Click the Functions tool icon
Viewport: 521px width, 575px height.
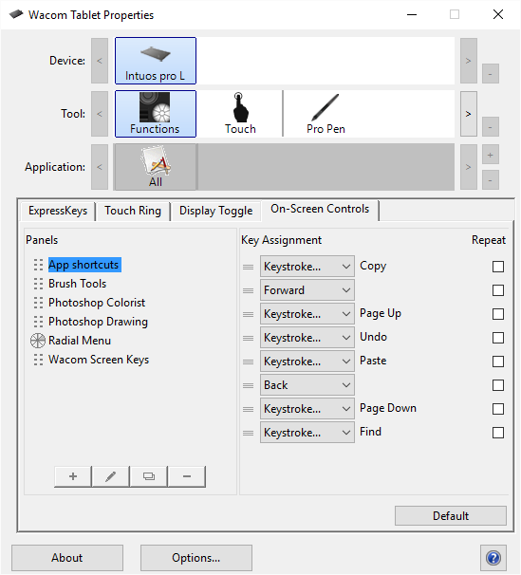pyautogui.click(x=156, y=114)
